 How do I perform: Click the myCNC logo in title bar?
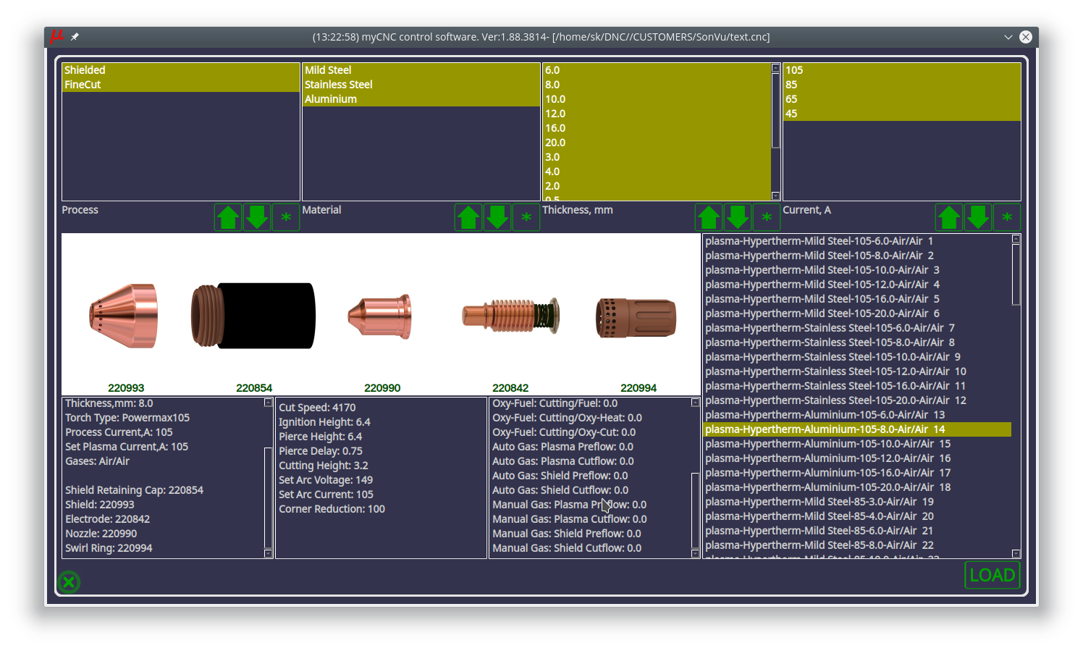56,37
